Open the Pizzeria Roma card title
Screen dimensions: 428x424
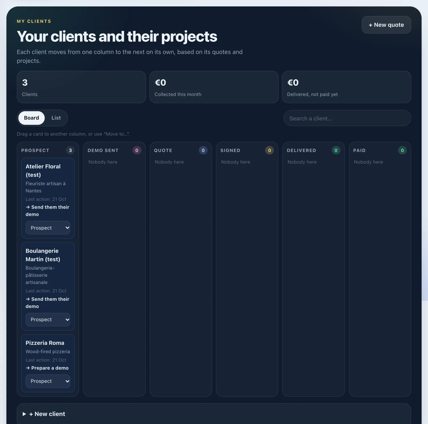point(45,343)
